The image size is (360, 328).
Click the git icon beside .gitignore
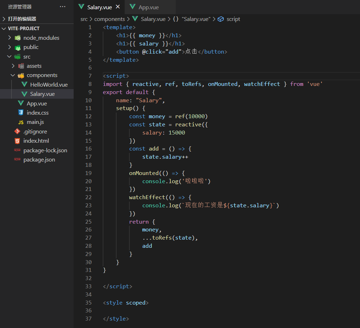(18, 131)
